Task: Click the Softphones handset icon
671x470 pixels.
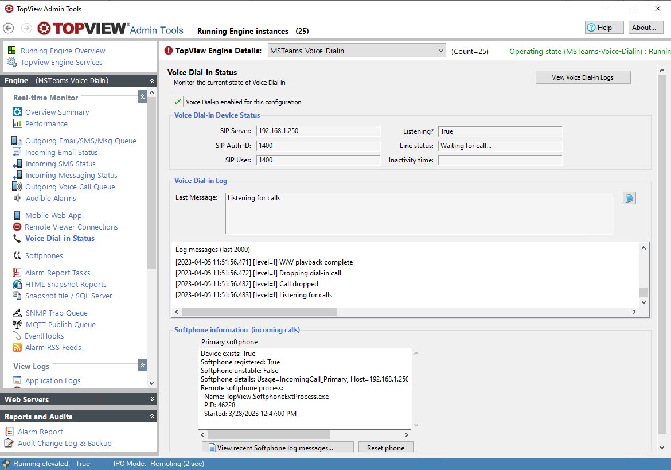Action: 17,255
